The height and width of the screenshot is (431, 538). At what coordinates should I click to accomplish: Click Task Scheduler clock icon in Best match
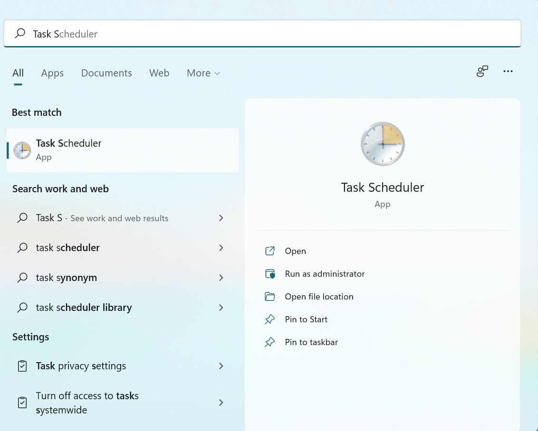22,150
